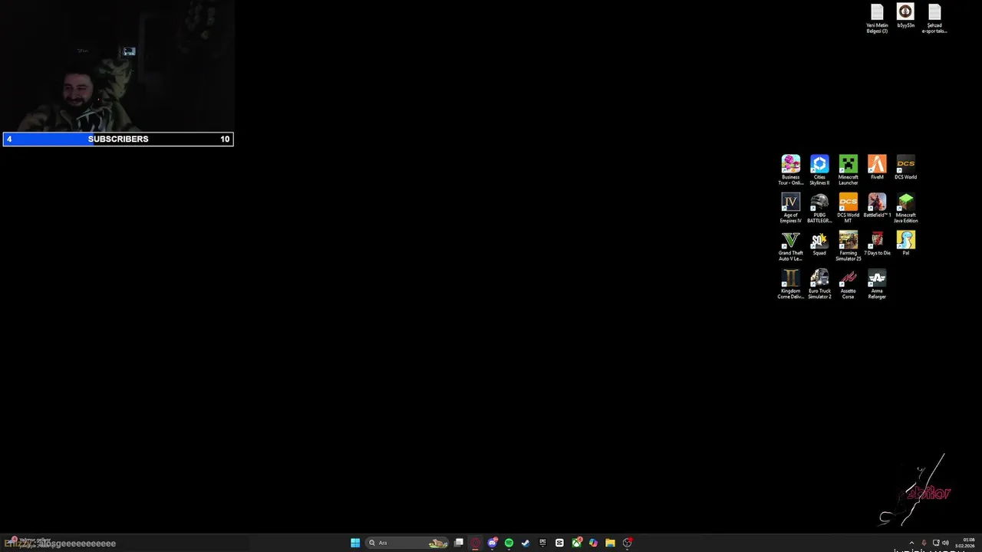
Task: Select the Assetto Corsa desktop shortcut
Action: 848,284
